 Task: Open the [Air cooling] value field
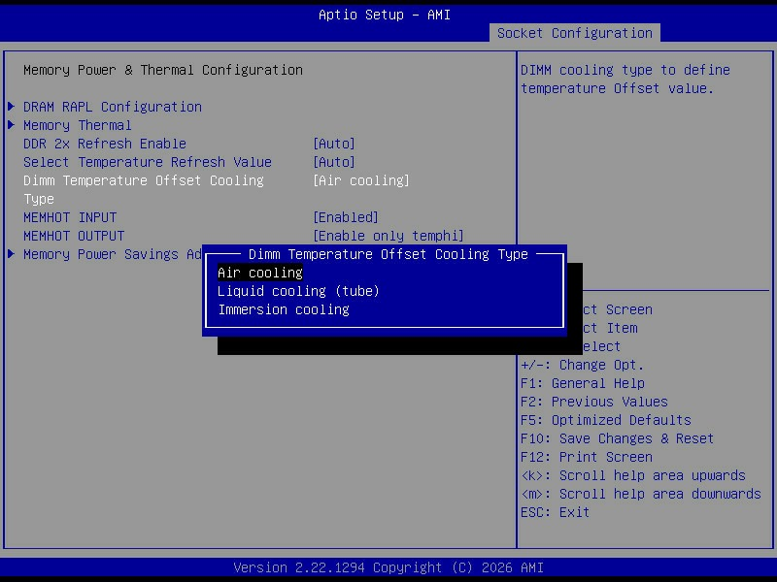(x=361, y=180)
